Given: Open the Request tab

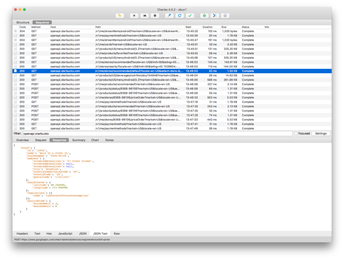Looking at the screenshot, I should [41, 140].
